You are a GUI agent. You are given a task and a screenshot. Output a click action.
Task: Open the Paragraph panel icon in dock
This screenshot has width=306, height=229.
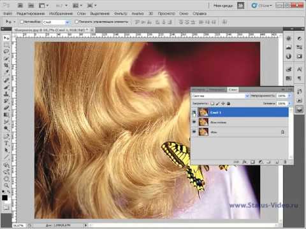[299, 78]
